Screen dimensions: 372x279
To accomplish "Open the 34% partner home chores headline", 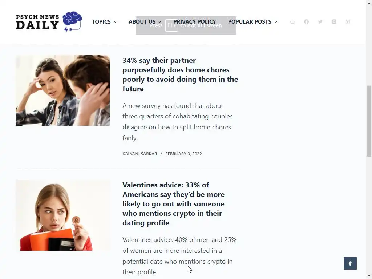I will coord(180,74).
